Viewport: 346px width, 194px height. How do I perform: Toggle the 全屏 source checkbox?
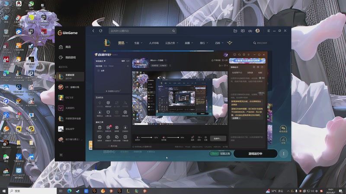(x=99, y=71)
